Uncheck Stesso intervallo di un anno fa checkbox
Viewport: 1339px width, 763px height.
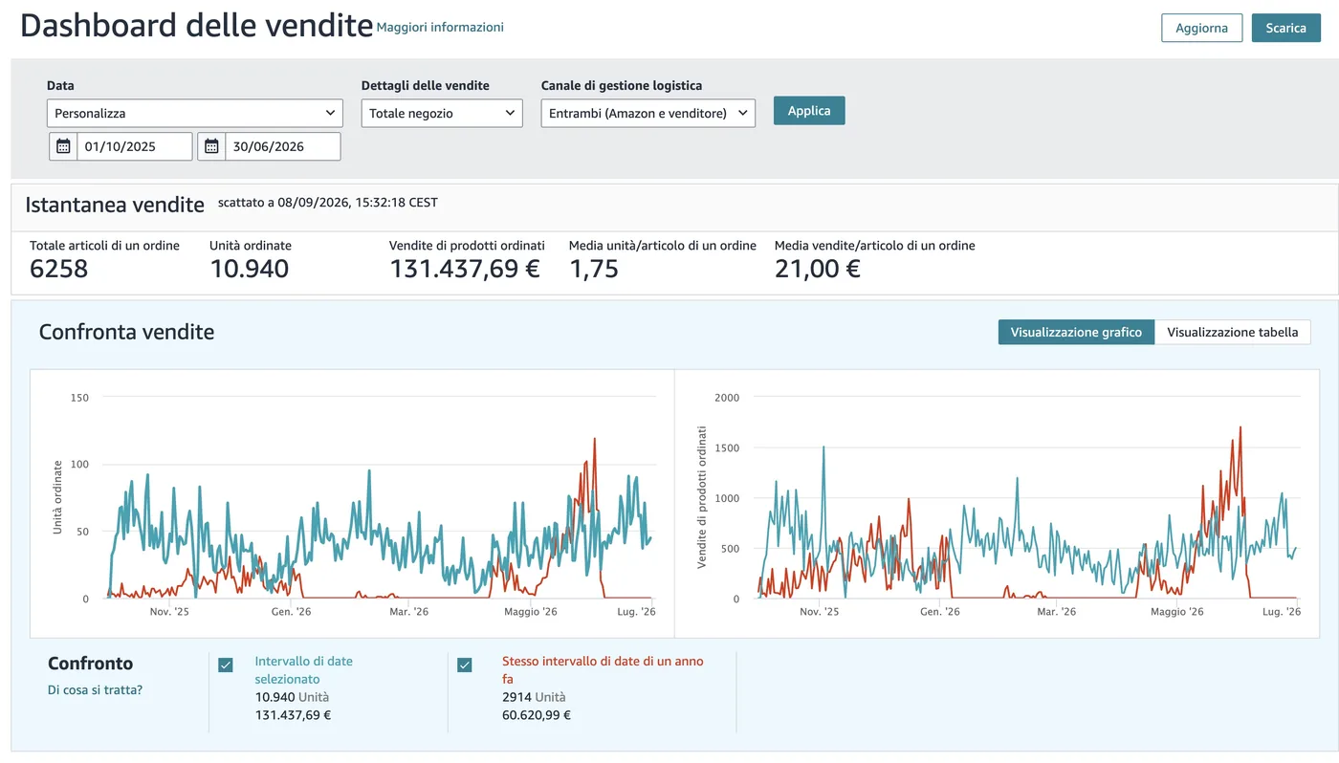pos(465,665)
